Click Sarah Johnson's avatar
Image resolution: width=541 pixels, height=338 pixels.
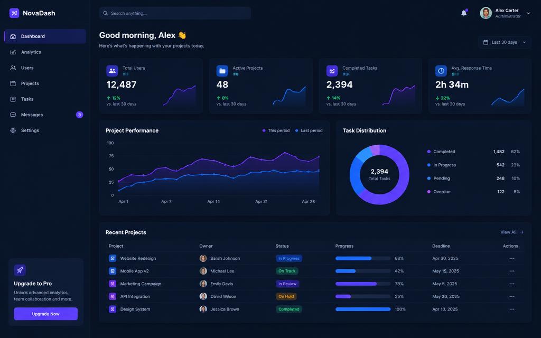(203, 258)
